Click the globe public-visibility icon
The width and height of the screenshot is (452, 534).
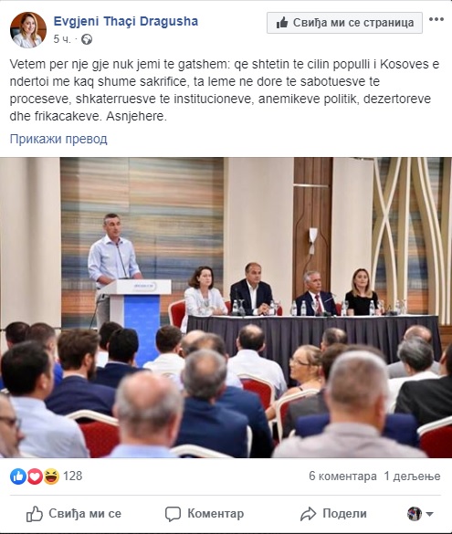tap(87, 39)
